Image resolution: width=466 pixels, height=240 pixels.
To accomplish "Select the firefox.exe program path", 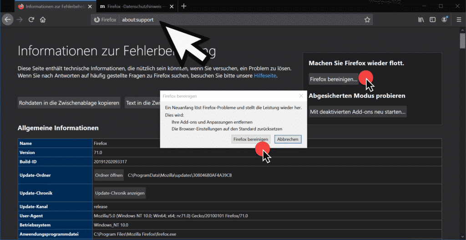I will point(135,234).
